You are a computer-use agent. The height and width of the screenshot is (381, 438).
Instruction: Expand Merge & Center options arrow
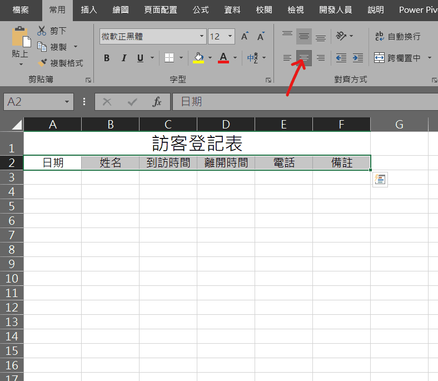pyautogui.click(x=430, y=58)
